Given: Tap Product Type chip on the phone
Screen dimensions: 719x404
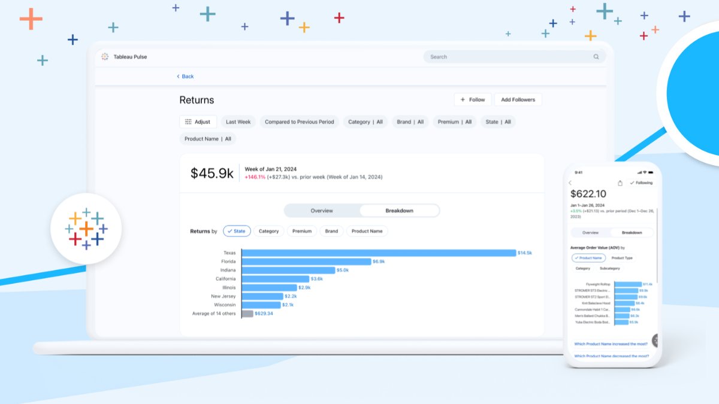Looking at the screenshot, I should (x=622, y=258).
